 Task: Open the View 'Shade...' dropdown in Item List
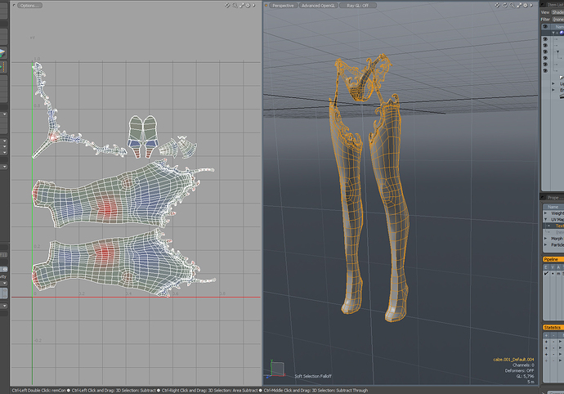click(x=558, y=12)
